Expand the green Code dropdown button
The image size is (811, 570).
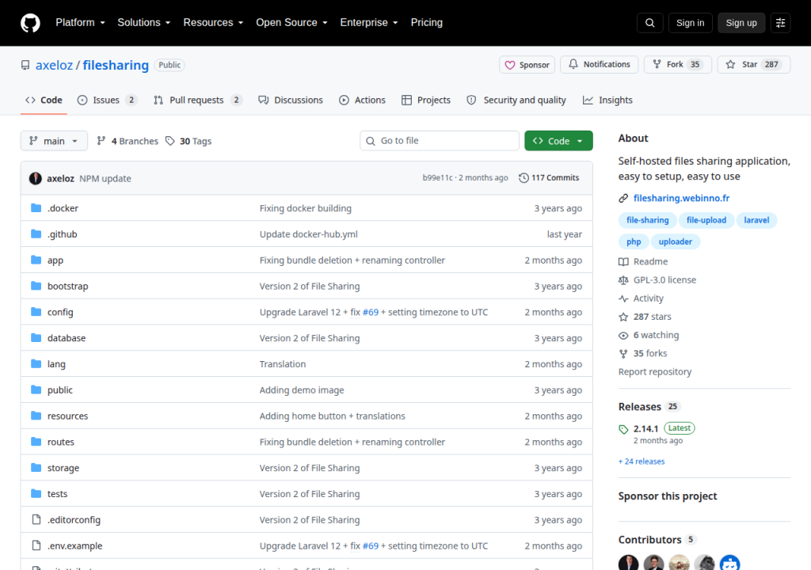pos(558,141)
